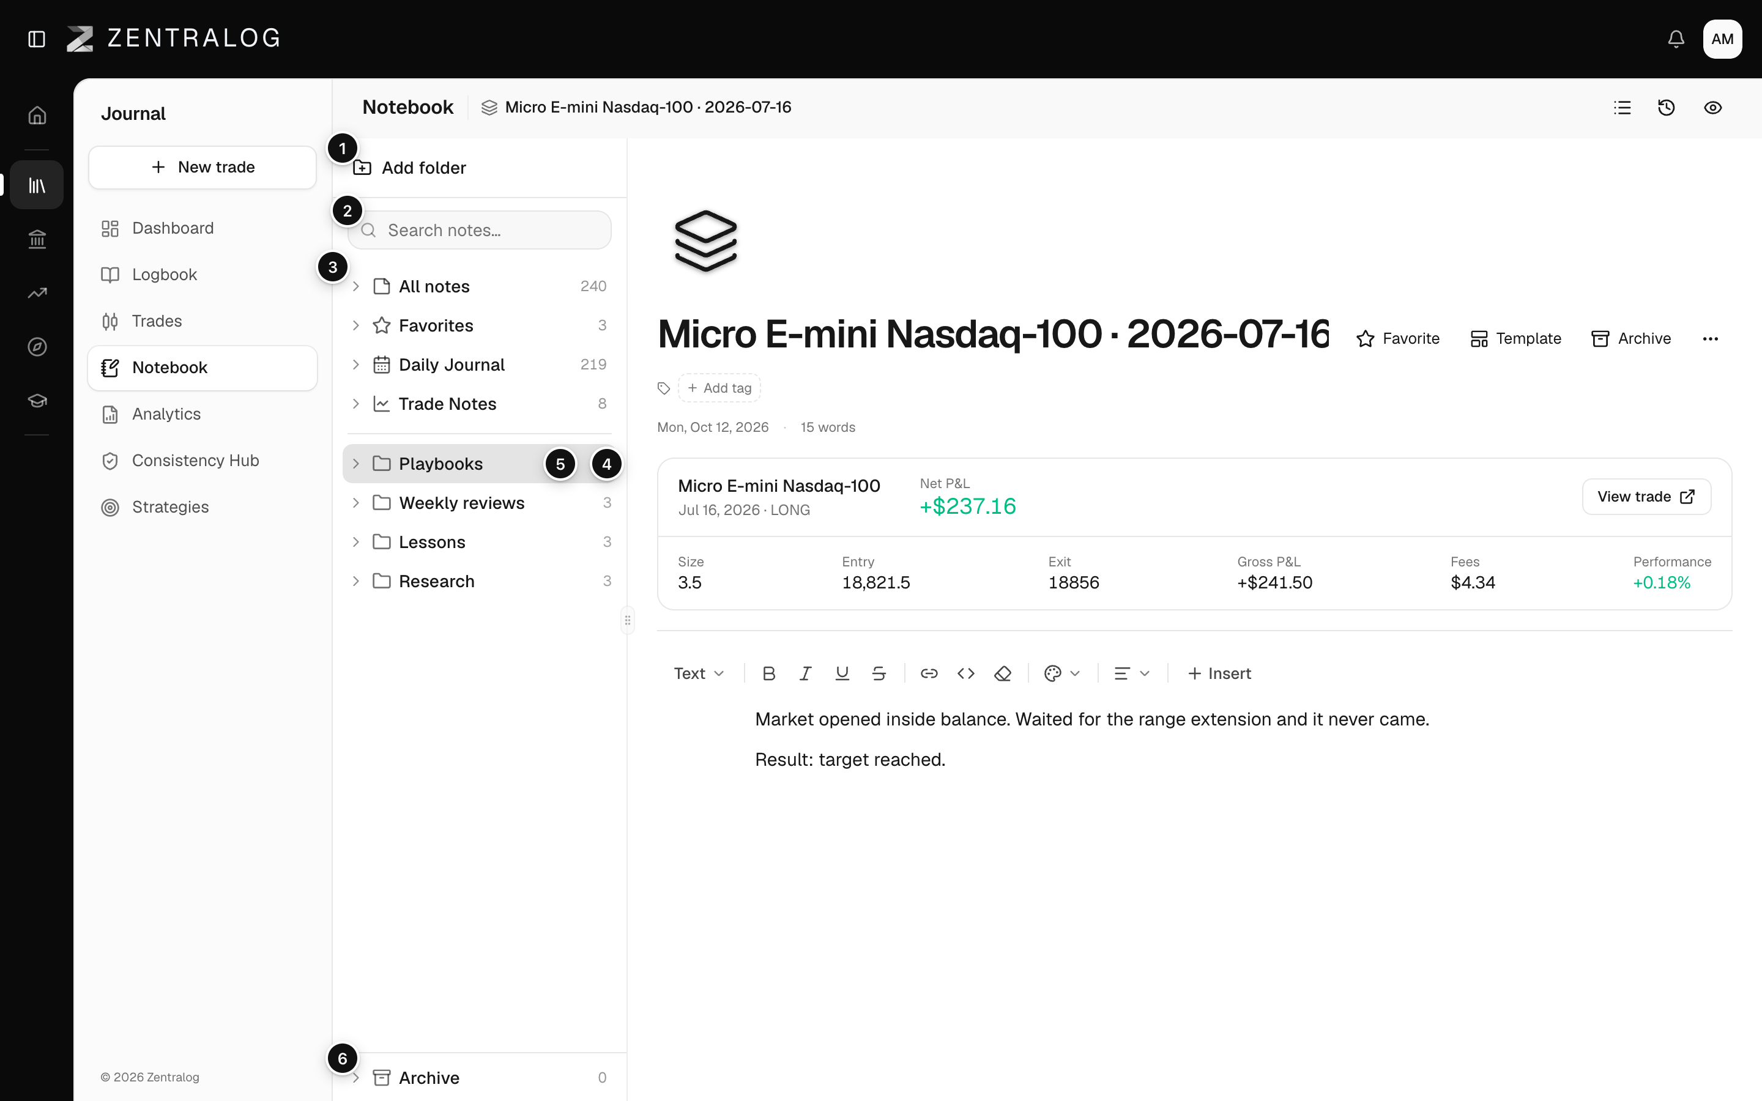Screen dimensions: 1762x1101
Task: Apply underline formatting
Action: (x=842, y=673)
